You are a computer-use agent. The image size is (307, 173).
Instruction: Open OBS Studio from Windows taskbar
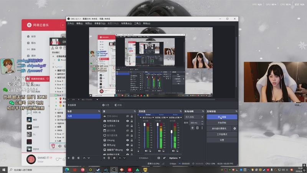(x=114, y=170)
